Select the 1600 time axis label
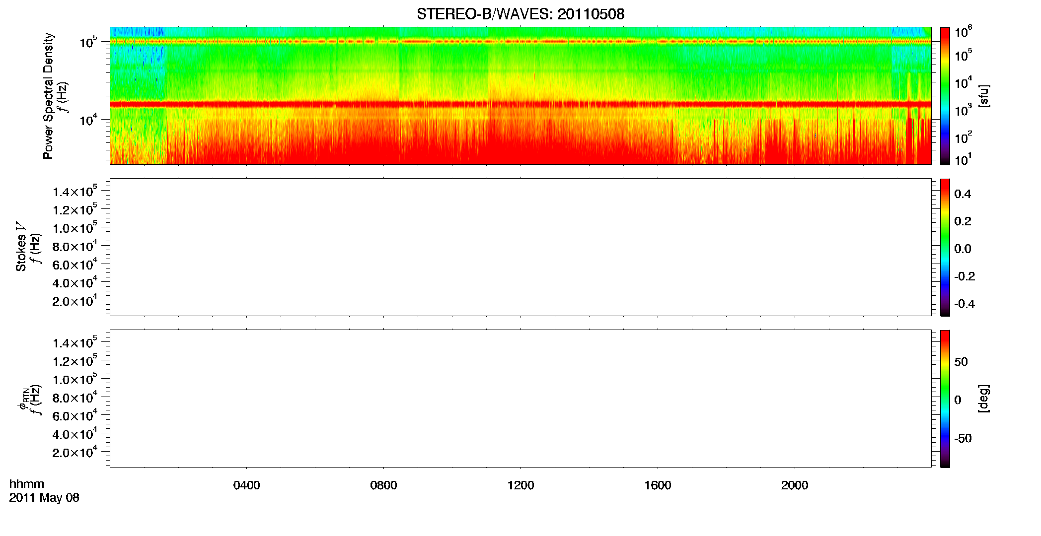Image resolution: width=1041 pixels, height=536 pixels. coord(658,485)
